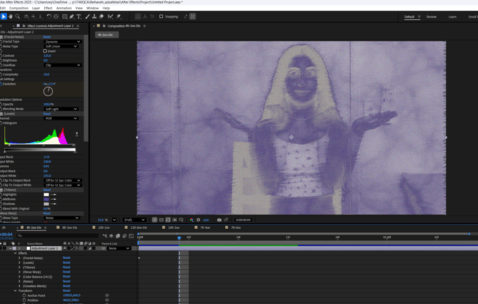The height and width of the screenshot is (304, 478).
Task: Open the Layer menu
Action: (36, 8)
